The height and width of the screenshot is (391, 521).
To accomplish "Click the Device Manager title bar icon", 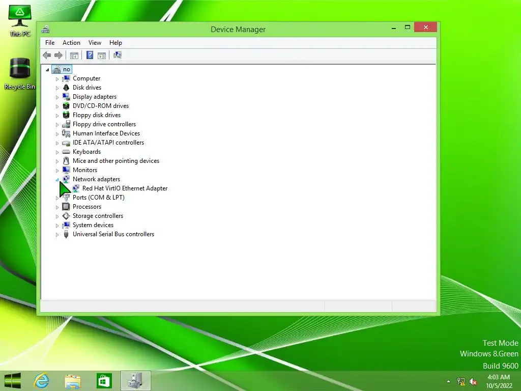I will point(45,29).
